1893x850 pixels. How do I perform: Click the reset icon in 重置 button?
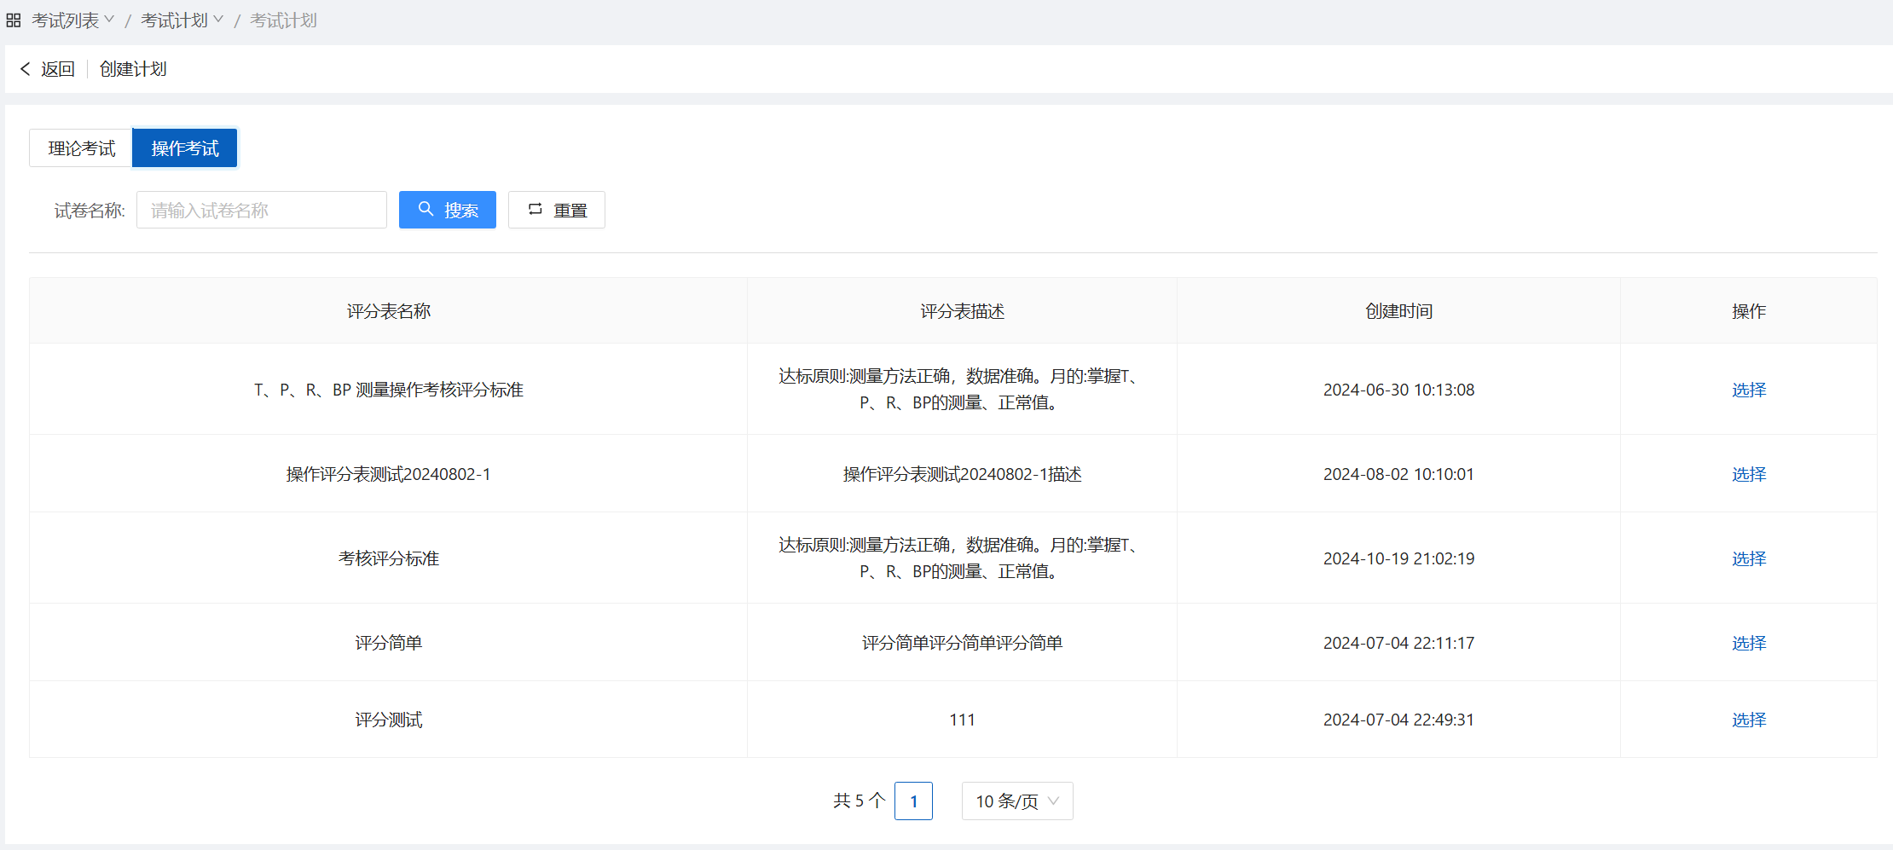(x=535, y=209)
